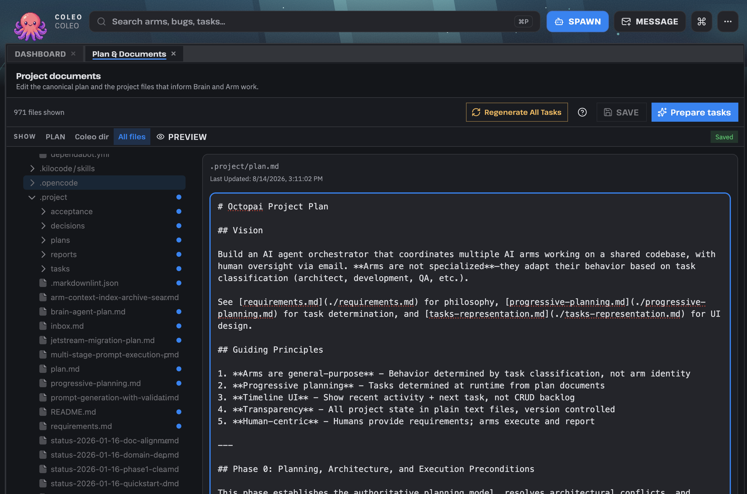Click the .project/plan.md path label
Screen dimensions: 747x494
(245, 166)
